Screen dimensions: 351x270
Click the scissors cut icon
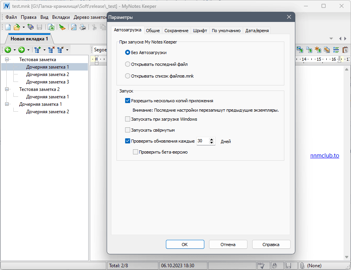tap(94, 27)
